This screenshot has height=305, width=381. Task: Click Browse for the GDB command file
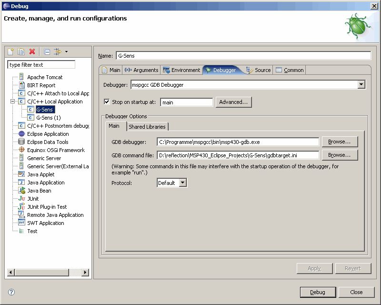[340, 155]
